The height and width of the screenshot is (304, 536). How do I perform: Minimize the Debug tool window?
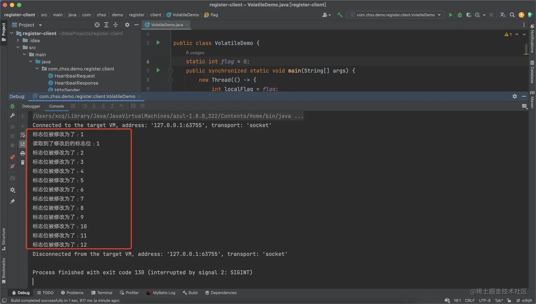(x=524, y=96)
